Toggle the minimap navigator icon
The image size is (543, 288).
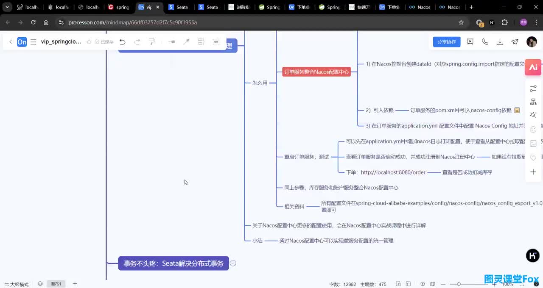[x=433, y=284]
